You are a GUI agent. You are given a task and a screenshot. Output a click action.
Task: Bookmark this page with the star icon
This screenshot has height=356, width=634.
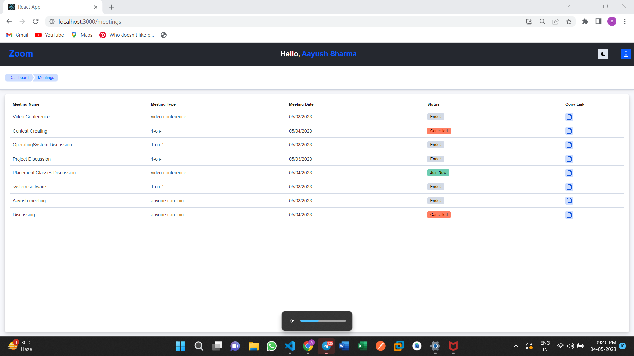569,21
